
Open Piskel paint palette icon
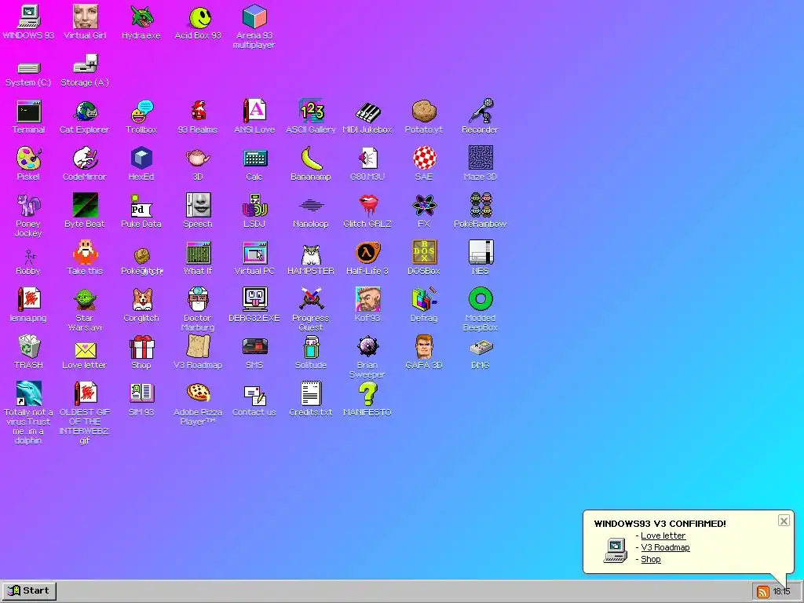click(29, 158)
